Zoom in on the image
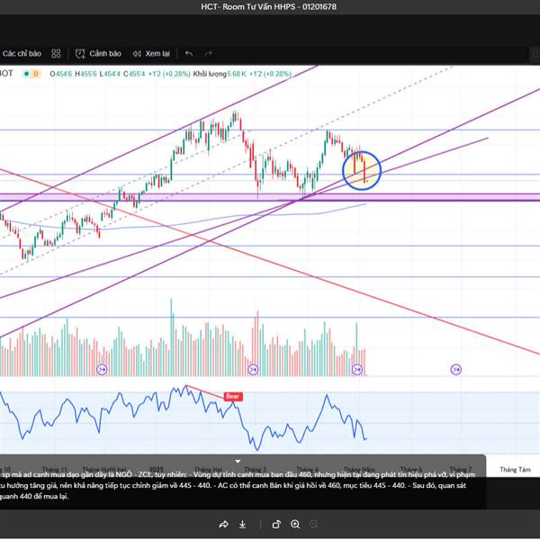The image size is (540, 540). coord(295,524)
